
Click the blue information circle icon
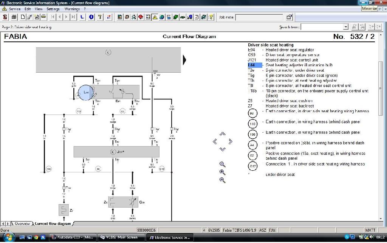pos(91,17)
